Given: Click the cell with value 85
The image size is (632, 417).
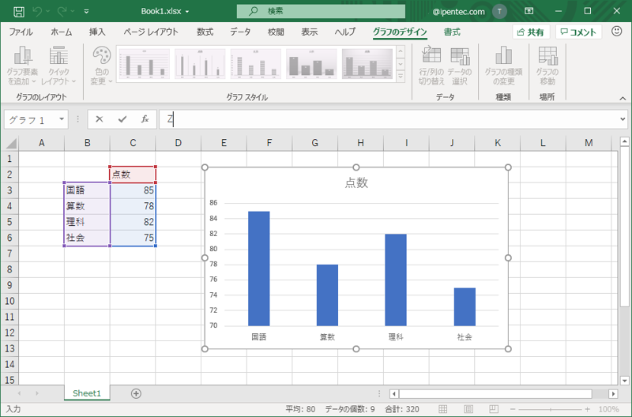Looking at the screenshot, I should coord(133,190).
